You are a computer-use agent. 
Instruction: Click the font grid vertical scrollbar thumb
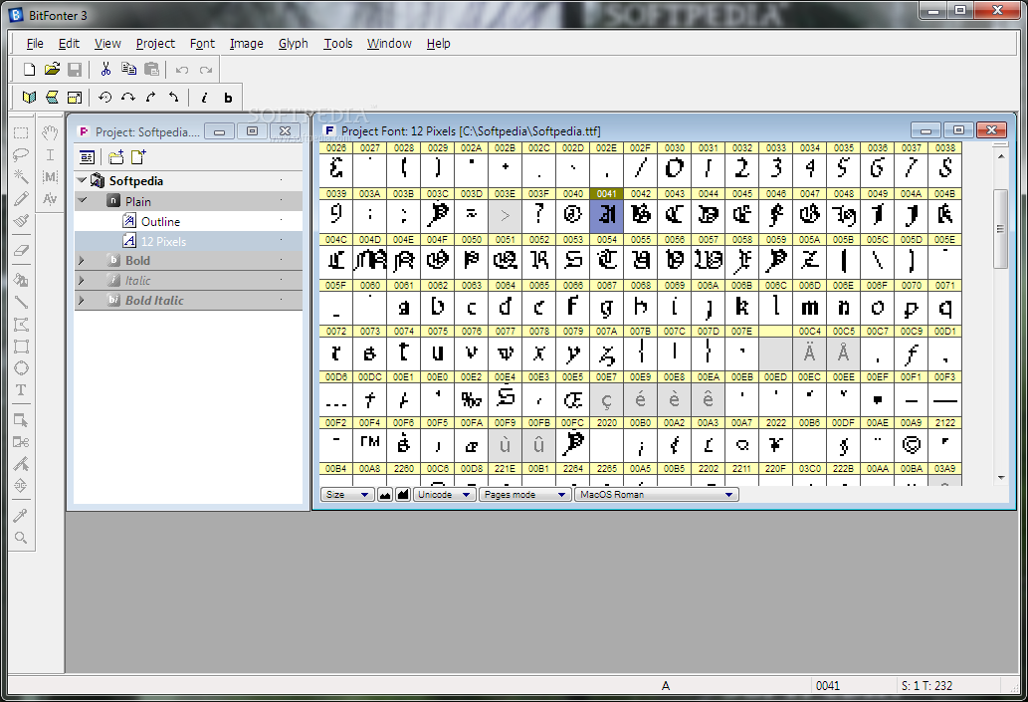[x=1000, y=228]
